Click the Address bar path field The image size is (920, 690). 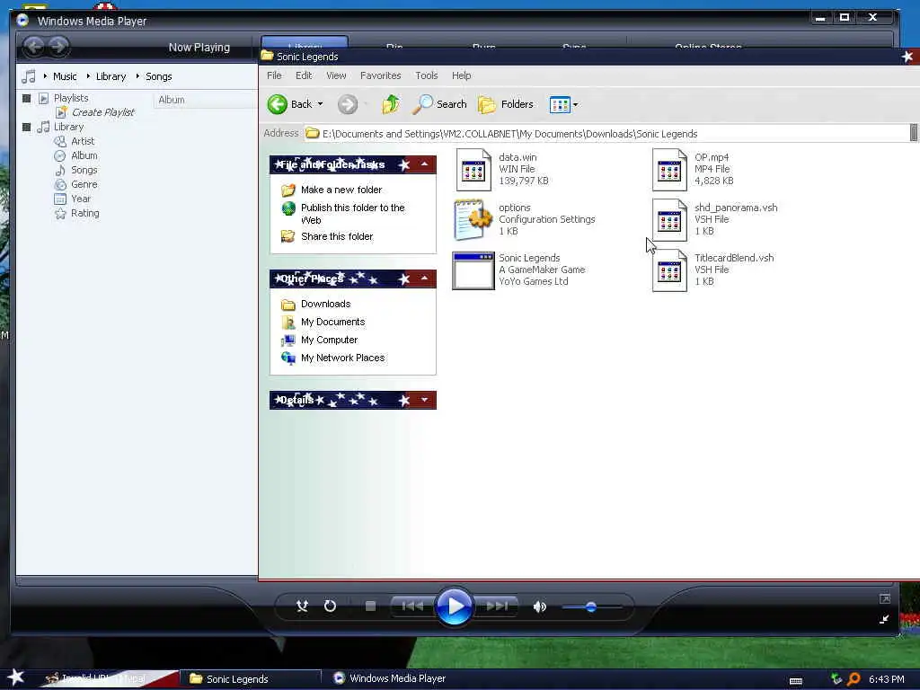606,134
